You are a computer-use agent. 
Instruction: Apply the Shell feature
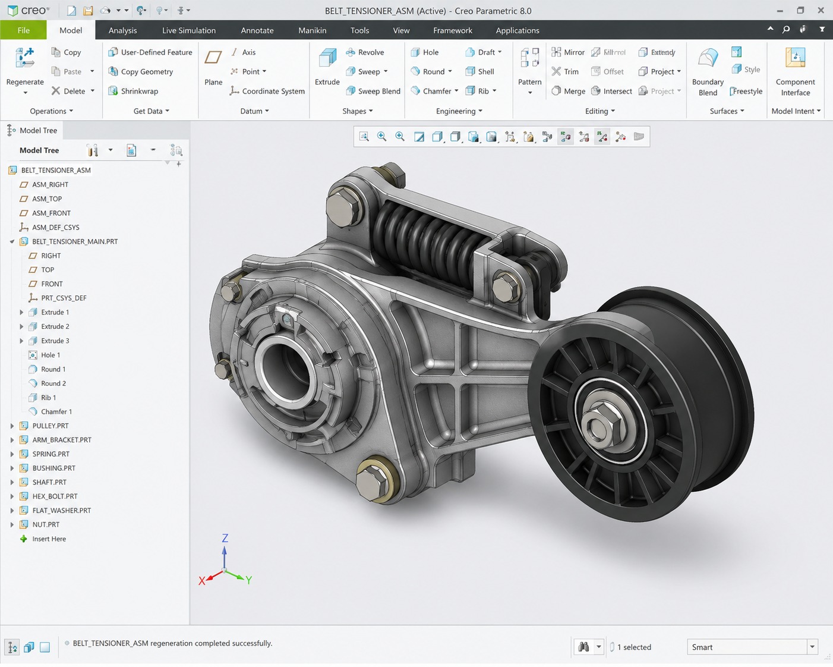pos(480,71)
